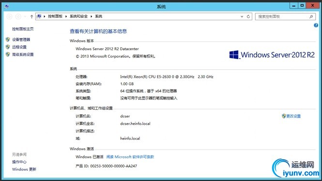Viewport: 322px width, 181px height.
Task: Refresh the System page
Action: point(248,16)
